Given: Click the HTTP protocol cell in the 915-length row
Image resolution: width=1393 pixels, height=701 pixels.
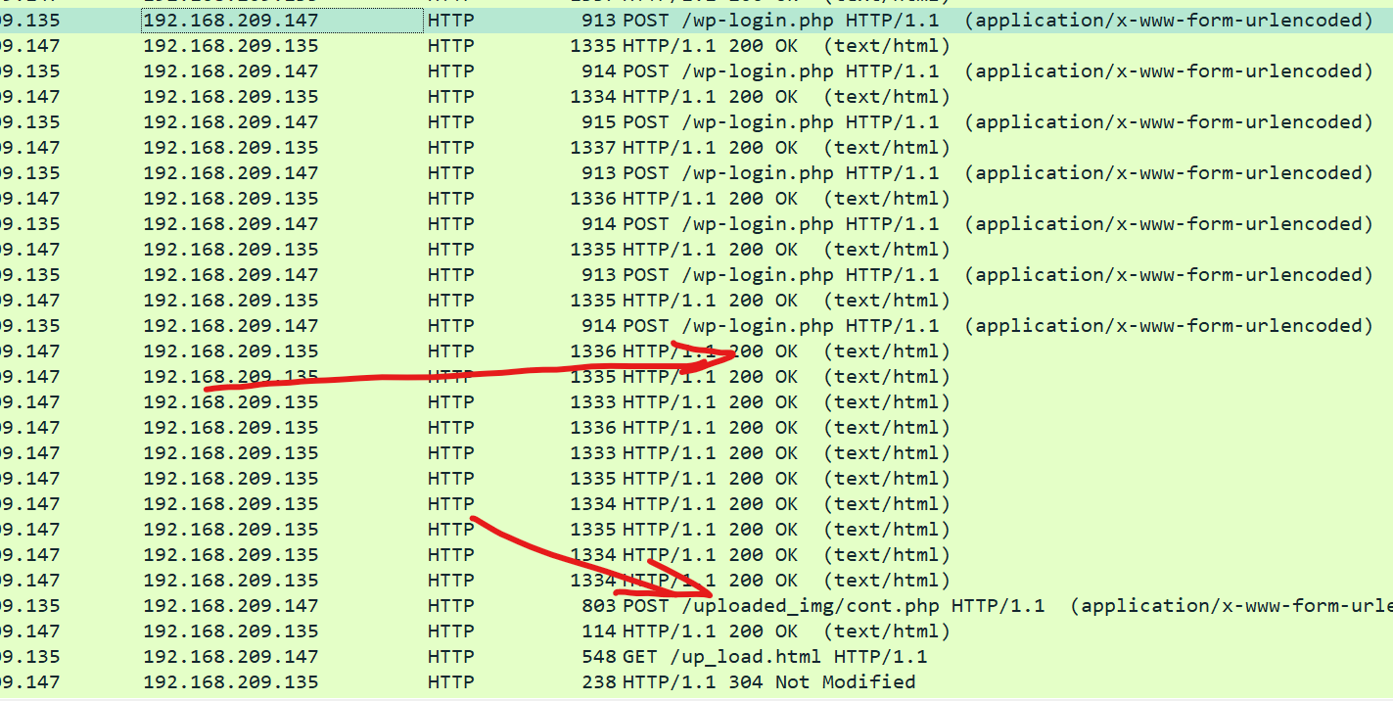Looking at the screenshot, I should coord(450,122).
